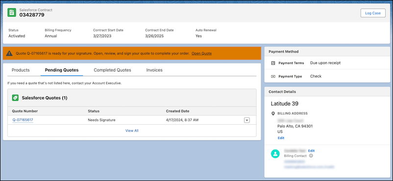Click Edit under the billing address
This screenshot has height=181, width=393.
(x=281, y=138)
